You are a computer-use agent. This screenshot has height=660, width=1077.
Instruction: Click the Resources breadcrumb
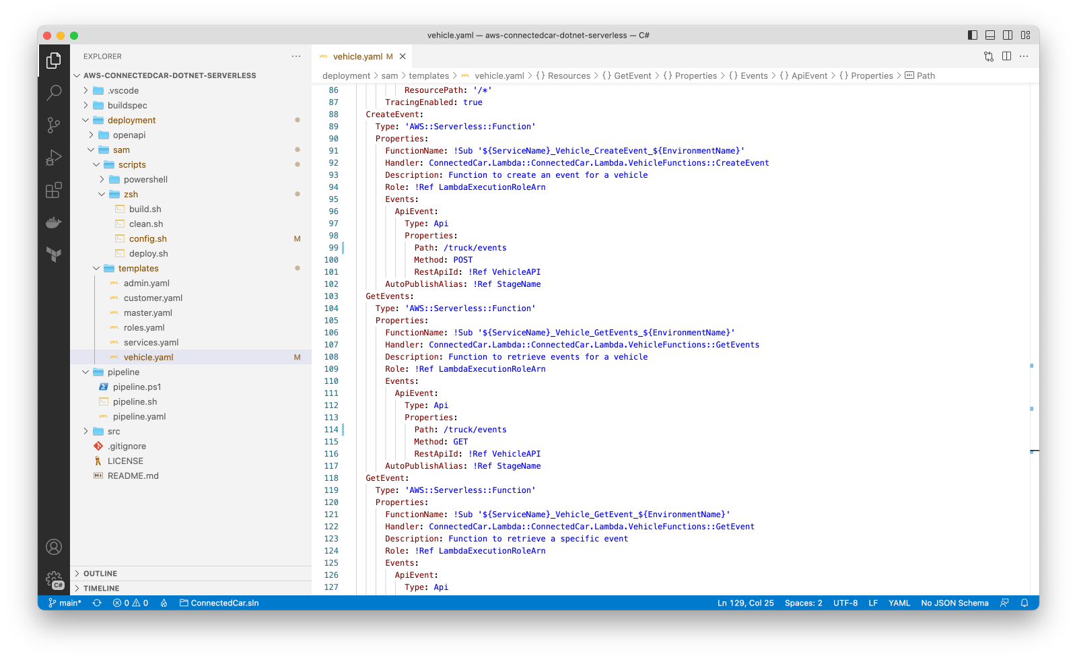point(563,75)
